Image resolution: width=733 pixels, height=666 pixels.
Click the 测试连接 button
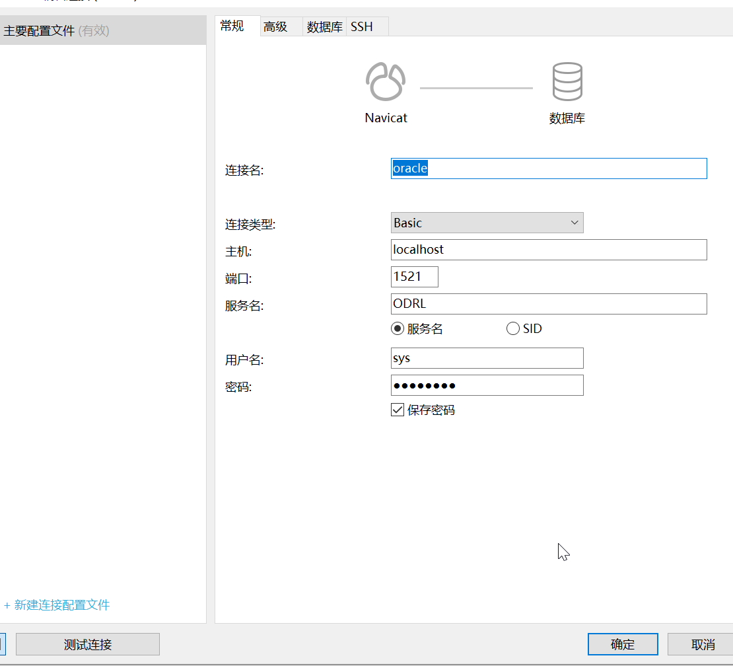coord(88,644)
